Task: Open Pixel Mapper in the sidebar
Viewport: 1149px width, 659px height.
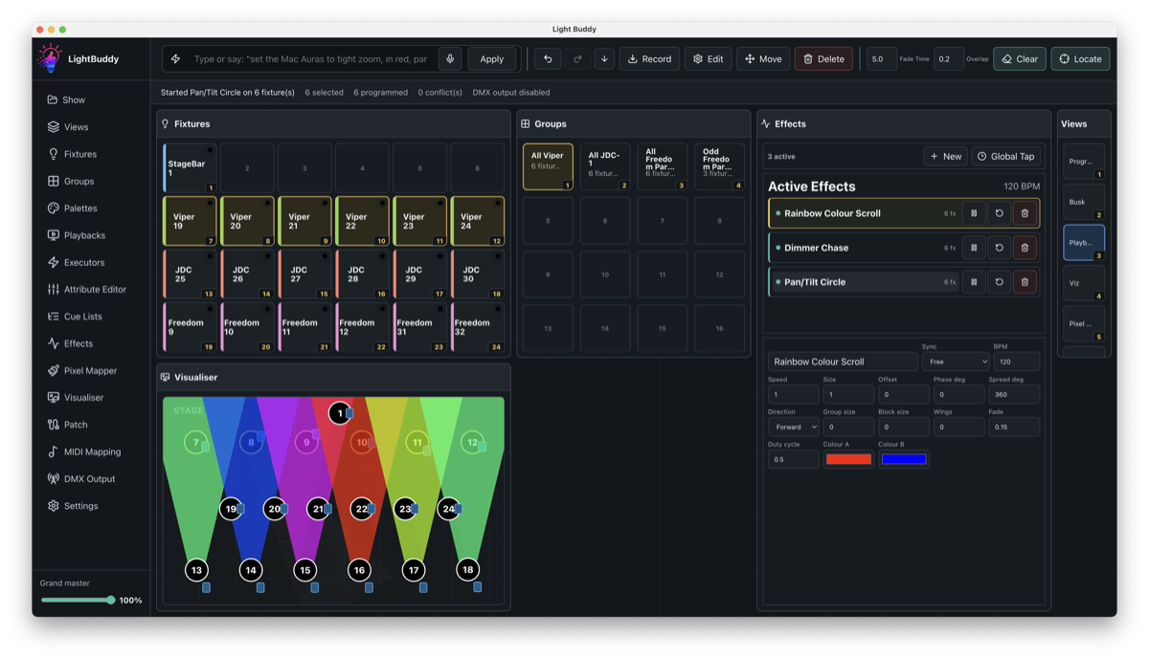Action: tap(91, 370)
